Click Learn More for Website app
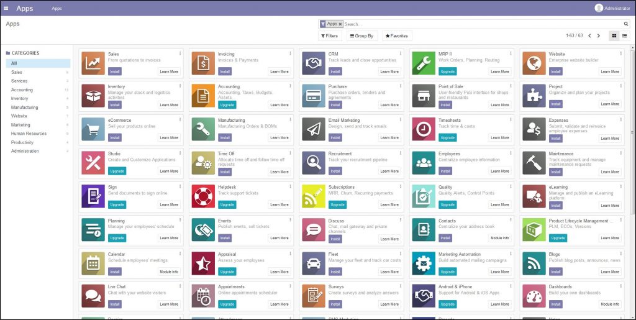Screen dimensions: 636x320 click(610, 71)
